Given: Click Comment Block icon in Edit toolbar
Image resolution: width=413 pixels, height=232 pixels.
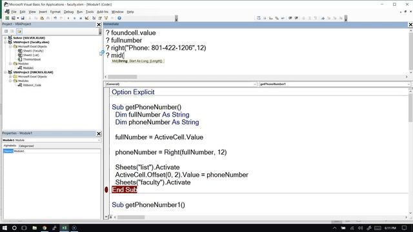Looking at the screenshot, I should coord(310,18).
